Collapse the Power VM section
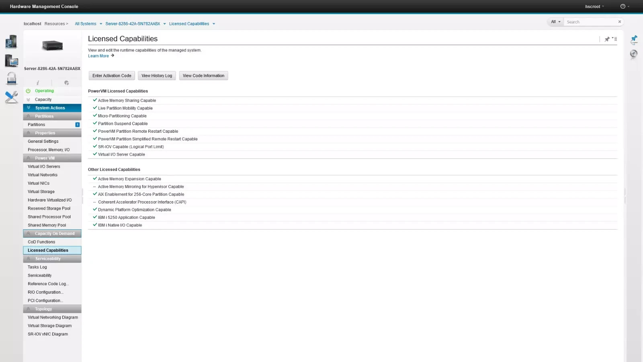Screen dimensions: 643x362 52,158
